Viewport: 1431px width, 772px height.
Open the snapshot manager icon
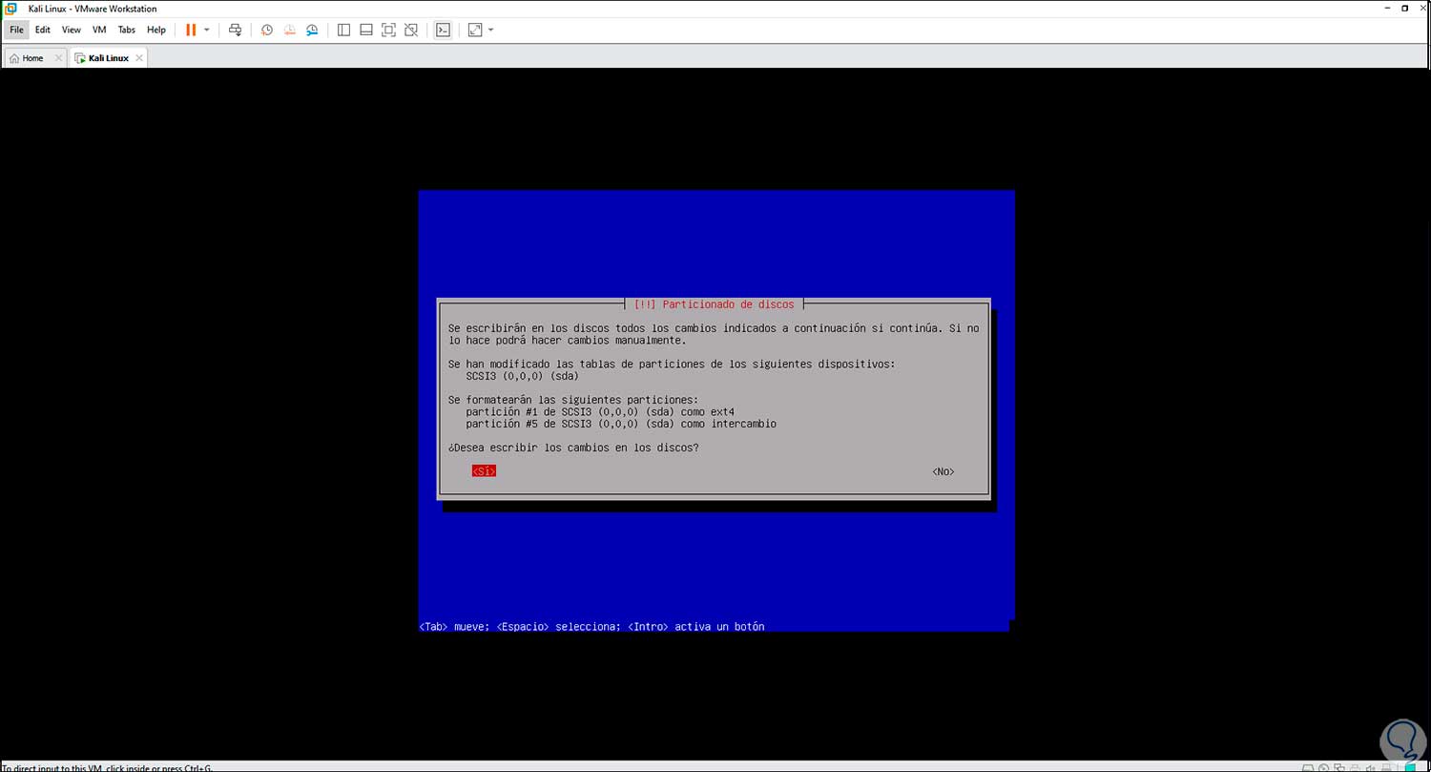point(313,30)
